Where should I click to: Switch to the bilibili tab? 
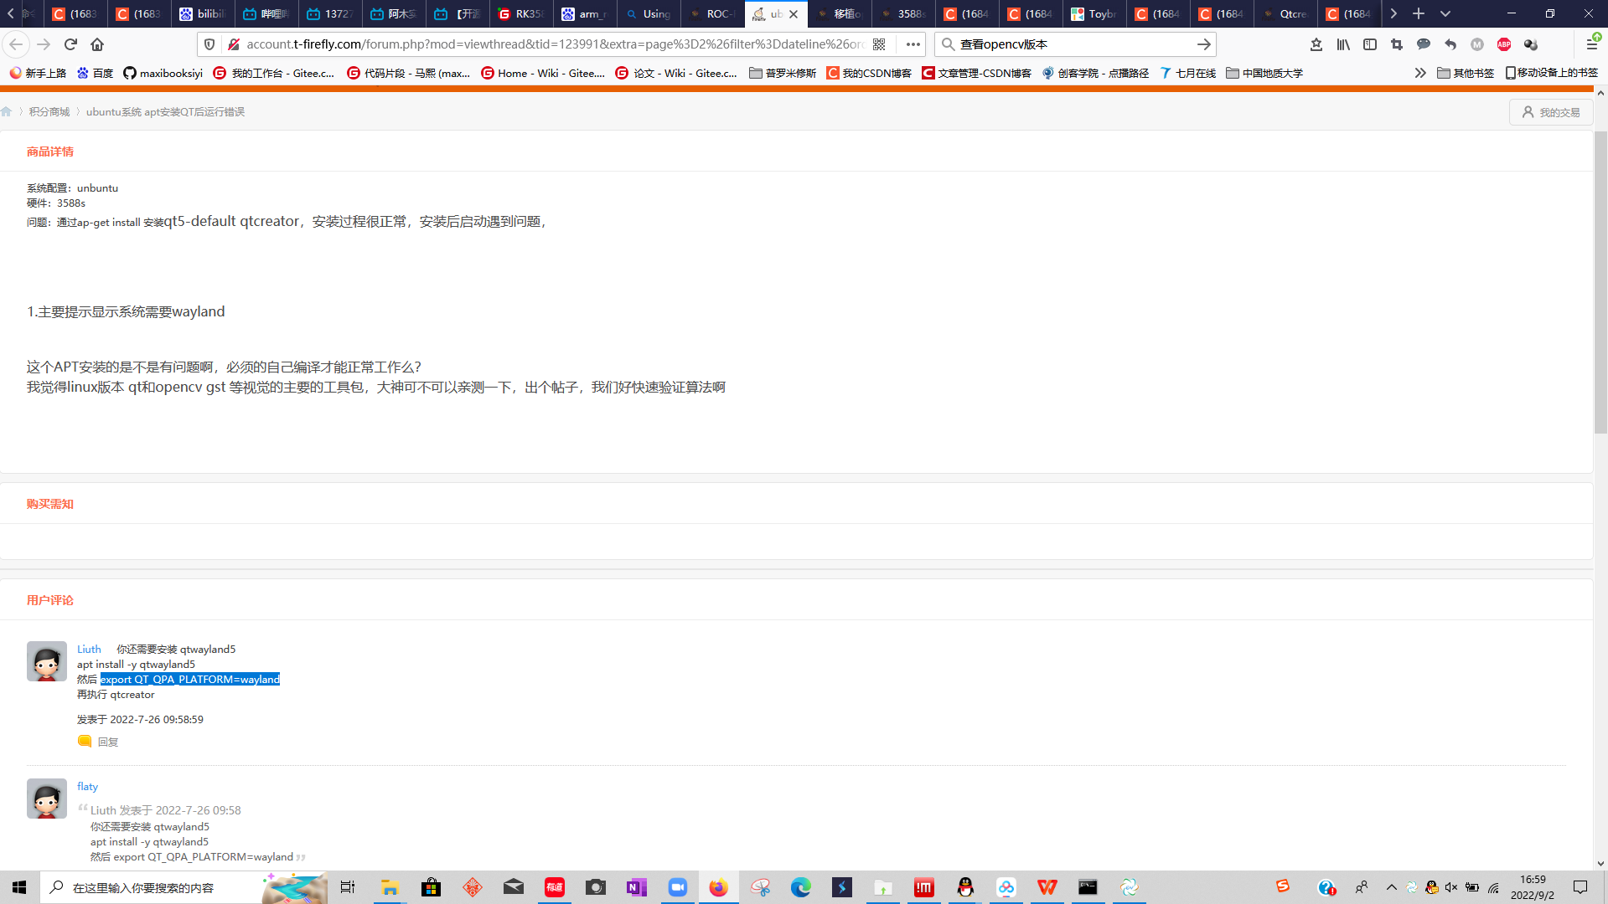[203, 13]
